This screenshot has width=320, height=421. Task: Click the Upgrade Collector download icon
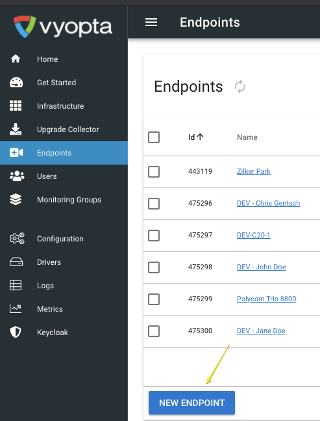click(16, 129)
